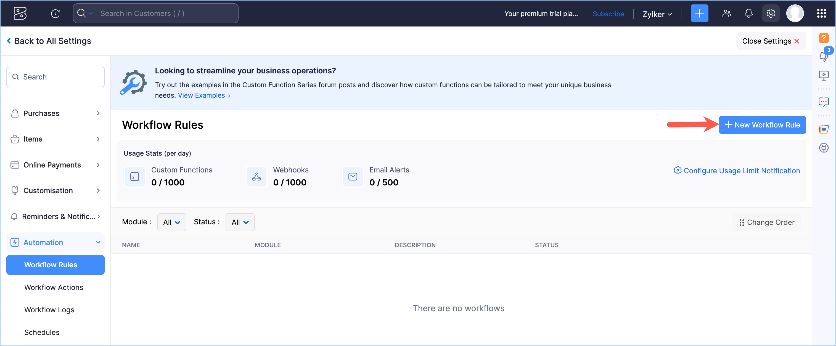Open Workflow Logs from sidebar
836x346 pixels.
pyautogui.click(x=49, y=310)
